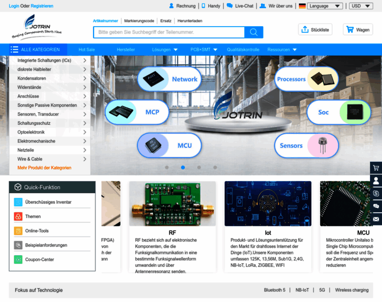Click the Rechnung user icon

click(171, 6)
